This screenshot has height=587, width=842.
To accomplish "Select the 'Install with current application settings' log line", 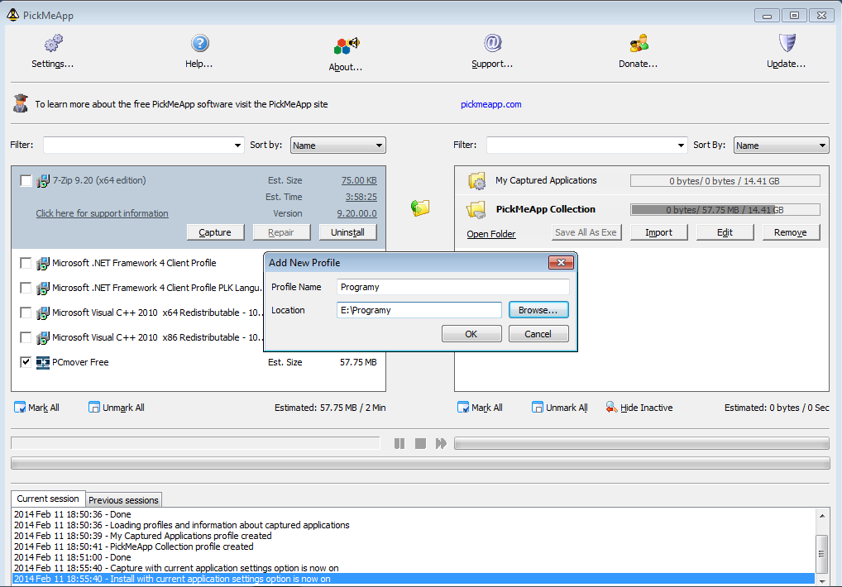I will pos(413,579).
